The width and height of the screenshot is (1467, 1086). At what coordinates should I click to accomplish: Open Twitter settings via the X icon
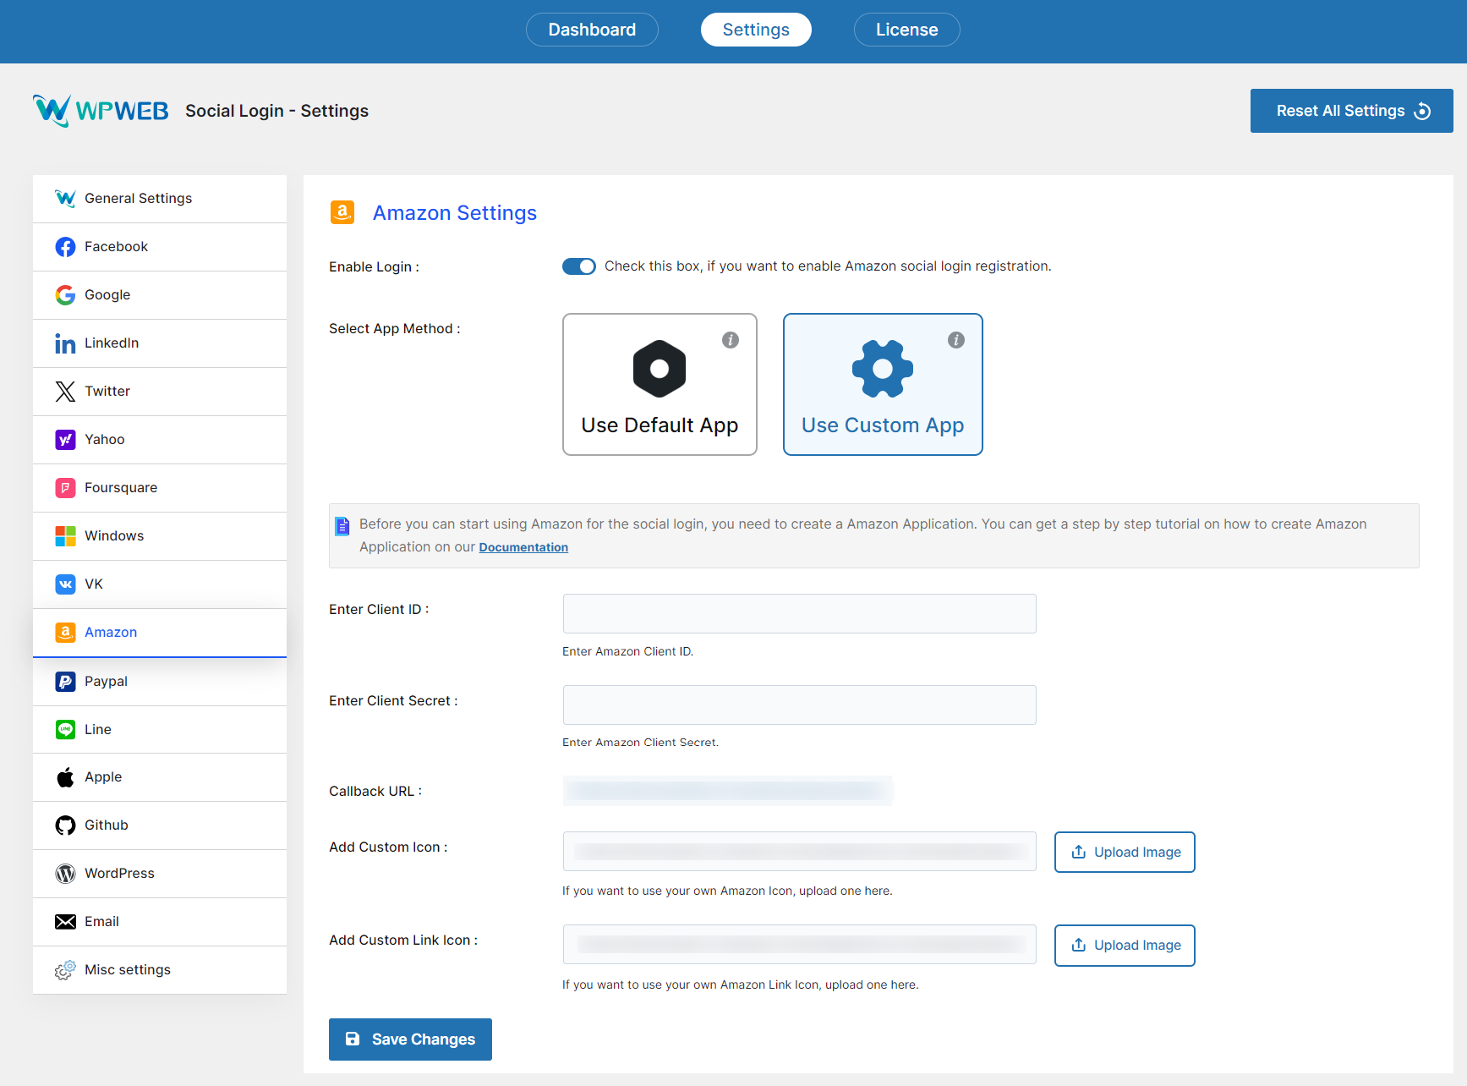[x=65, y=391]
